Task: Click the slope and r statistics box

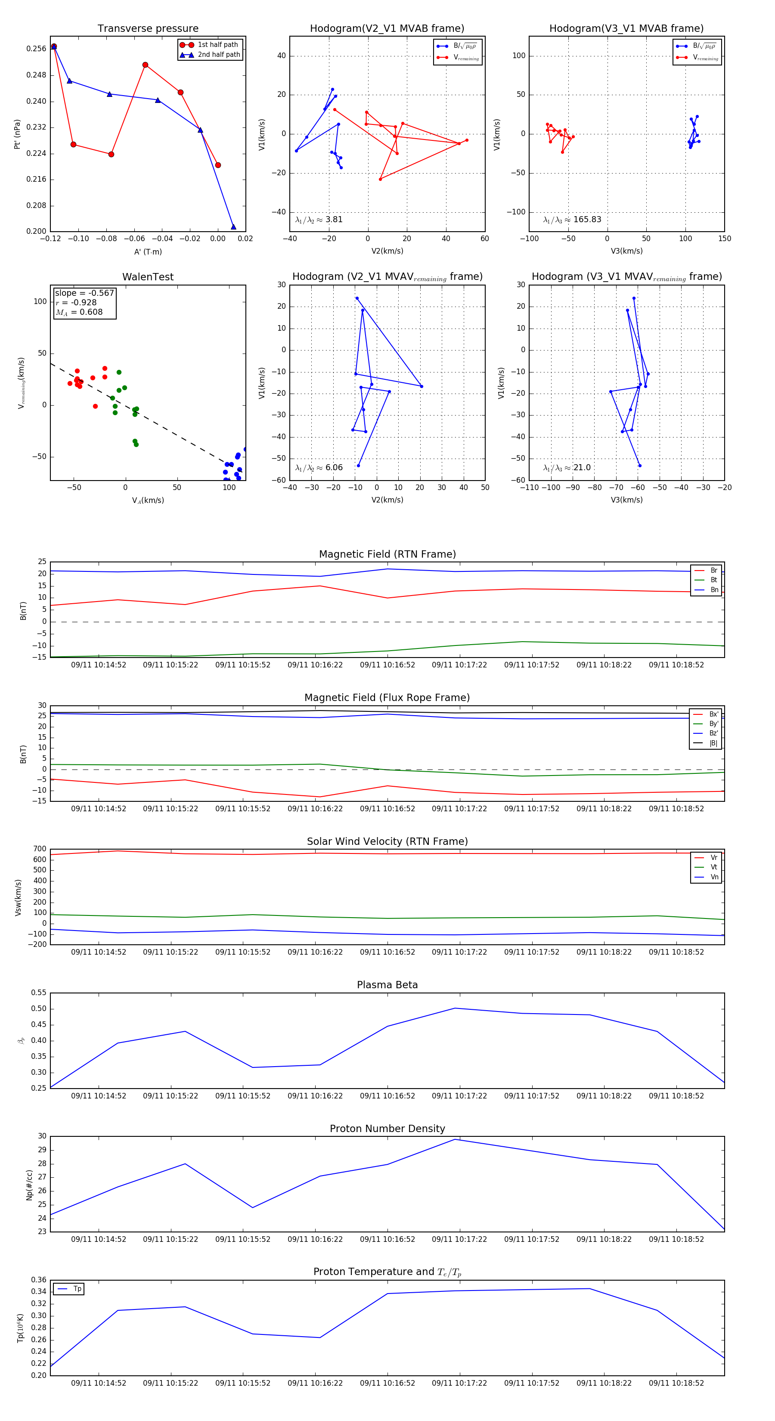Action: tap(84, 302)
